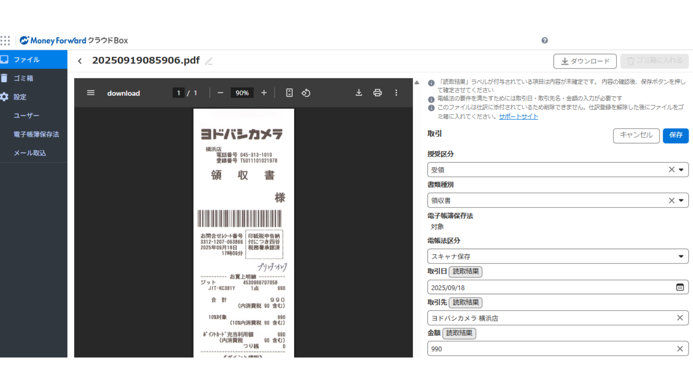Rename file using the pencil edit icon

(209, 61)
